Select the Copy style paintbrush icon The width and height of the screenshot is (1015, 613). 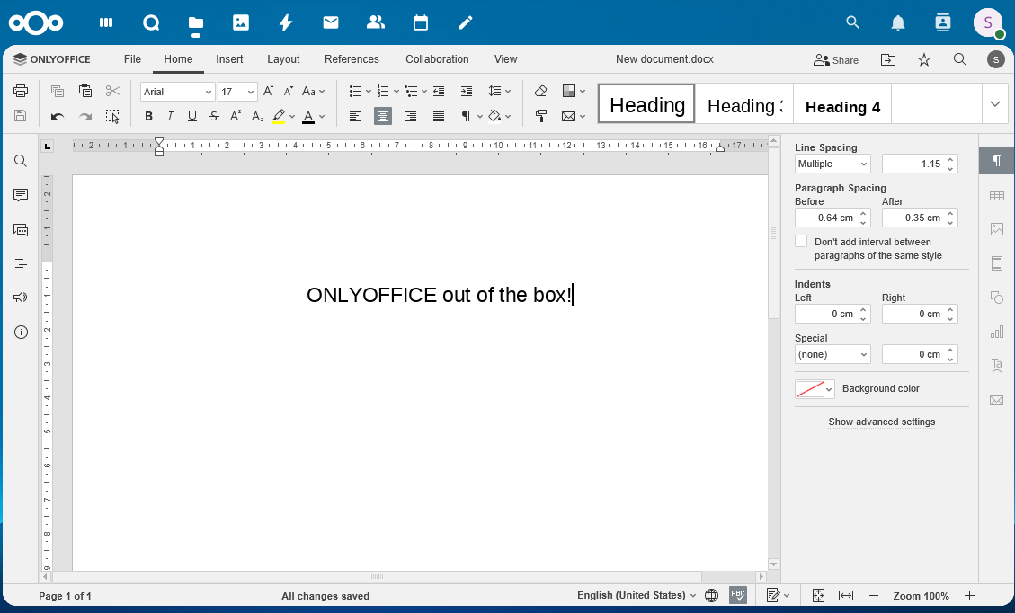[541, 117]
